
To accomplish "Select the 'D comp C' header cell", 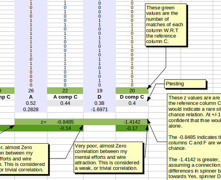I will click(x=132, y=97).
